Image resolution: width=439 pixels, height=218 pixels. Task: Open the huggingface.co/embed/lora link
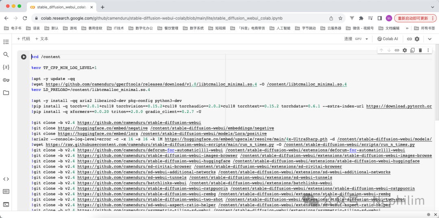pyautogui.click(x=98, y=133)
